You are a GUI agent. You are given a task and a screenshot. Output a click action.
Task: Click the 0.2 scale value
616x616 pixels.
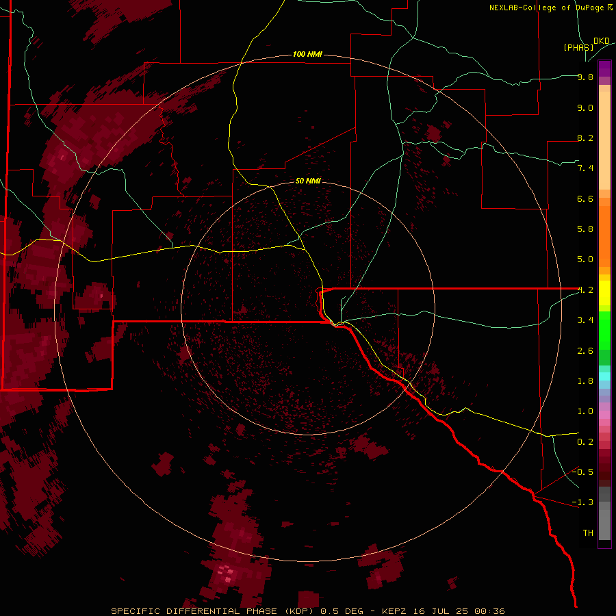tap(585, 442)
